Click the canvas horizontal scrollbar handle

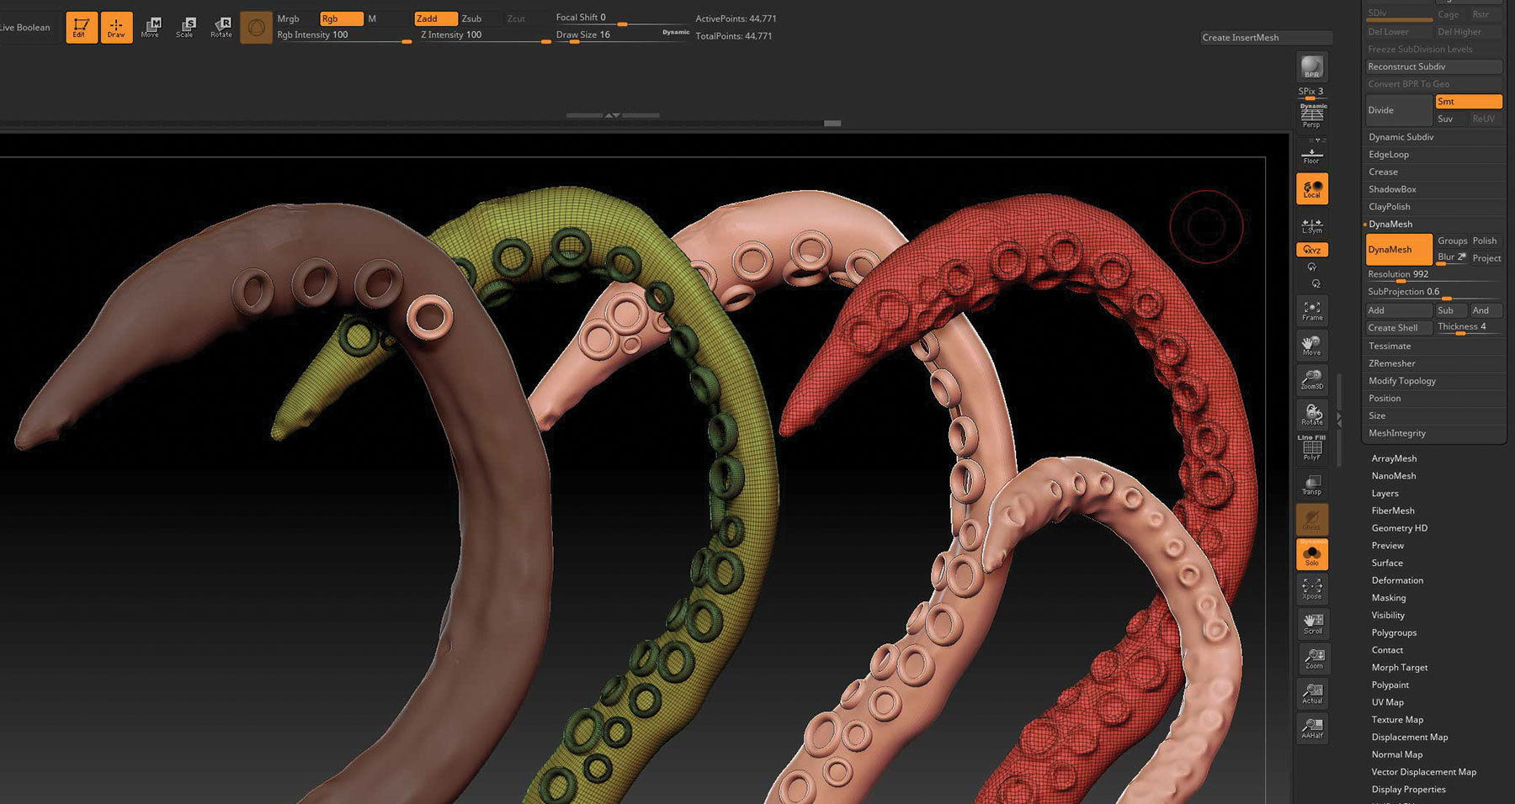click(x=832, y=124)
